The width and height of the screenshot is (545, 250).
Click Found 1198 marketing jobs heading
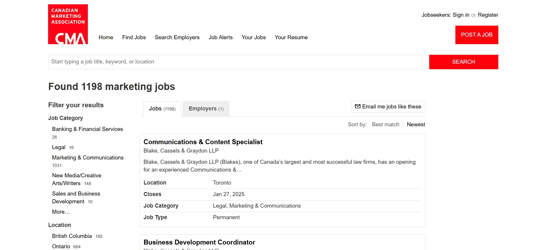[x=112, y=87]
